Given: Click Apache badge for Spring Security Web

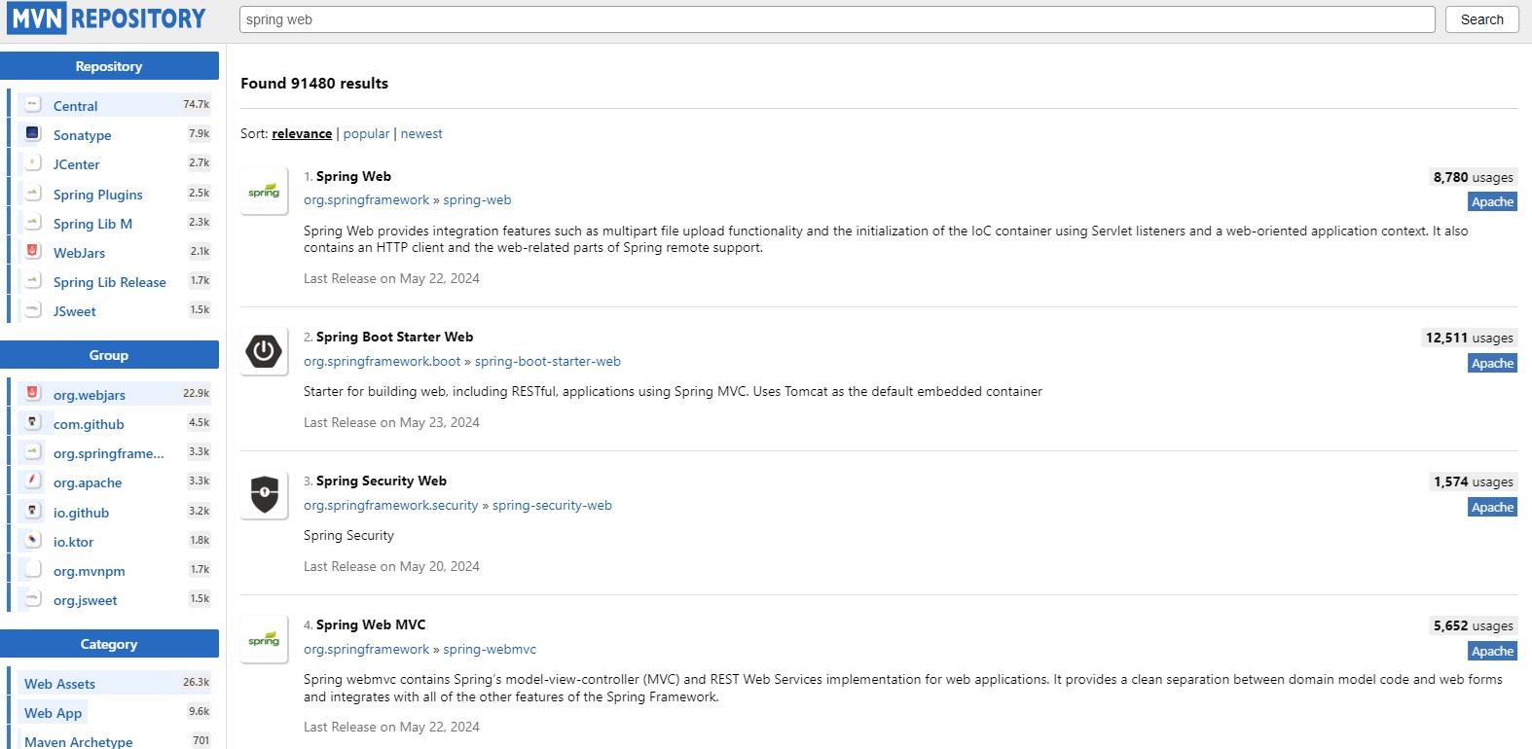Looking at the screenshot, I should click(x=1492, y=507).
